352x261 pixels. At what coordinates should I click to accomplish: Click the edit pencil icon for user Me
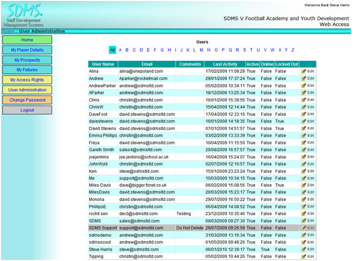(x=303, y=178)
